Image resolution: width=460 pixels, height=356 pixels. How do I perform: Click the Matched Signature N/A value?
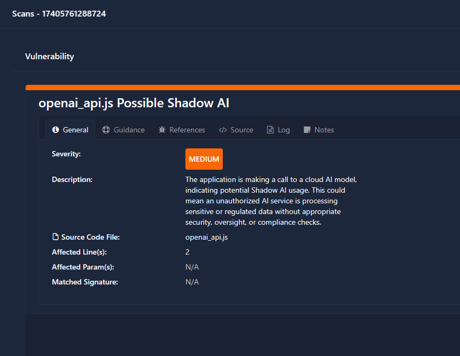[x=192, y=282]
